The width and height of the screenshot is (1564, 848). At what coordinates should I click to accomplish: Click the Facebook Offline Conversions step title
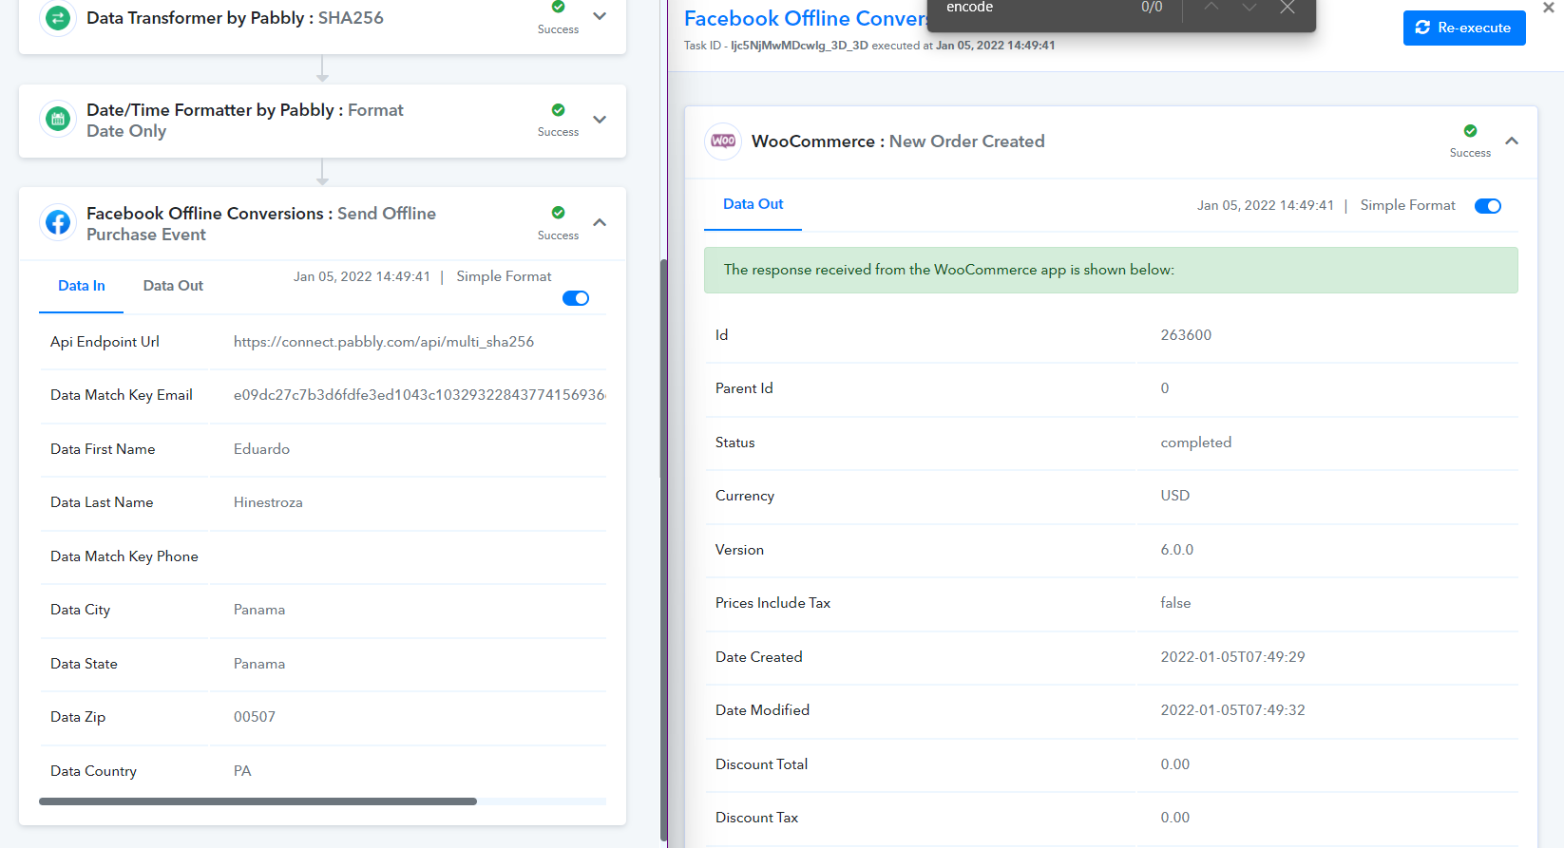coord(261,224)
